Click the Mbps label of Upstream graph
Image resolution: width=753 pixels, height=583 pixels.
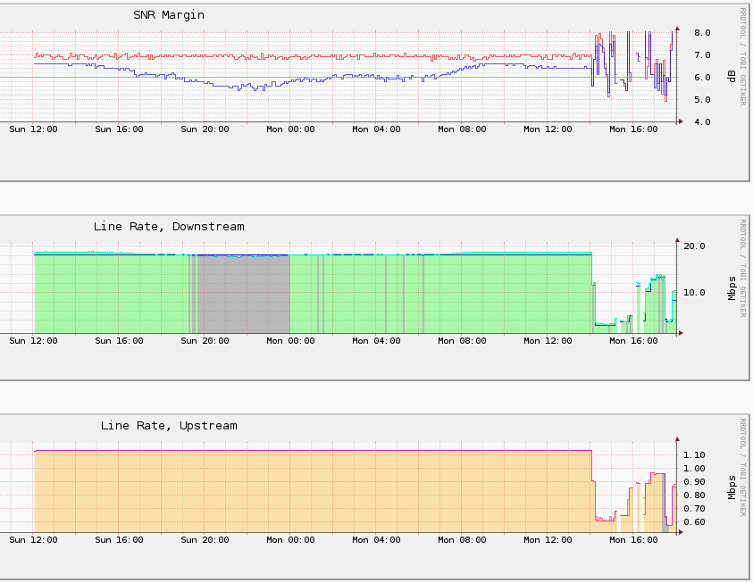point(732,487)
